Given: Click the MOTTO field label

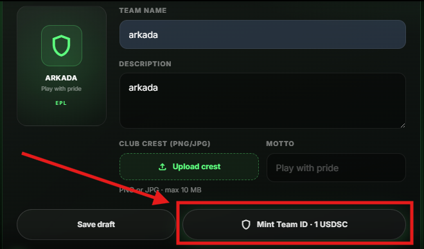Looking at the screenshot, I should (x=280, y=143).
